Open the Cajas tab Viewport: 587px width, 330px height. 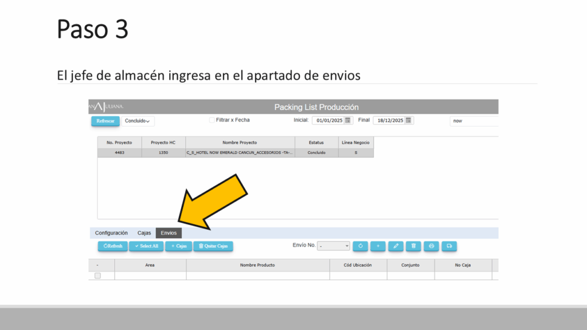pos(144,233)
